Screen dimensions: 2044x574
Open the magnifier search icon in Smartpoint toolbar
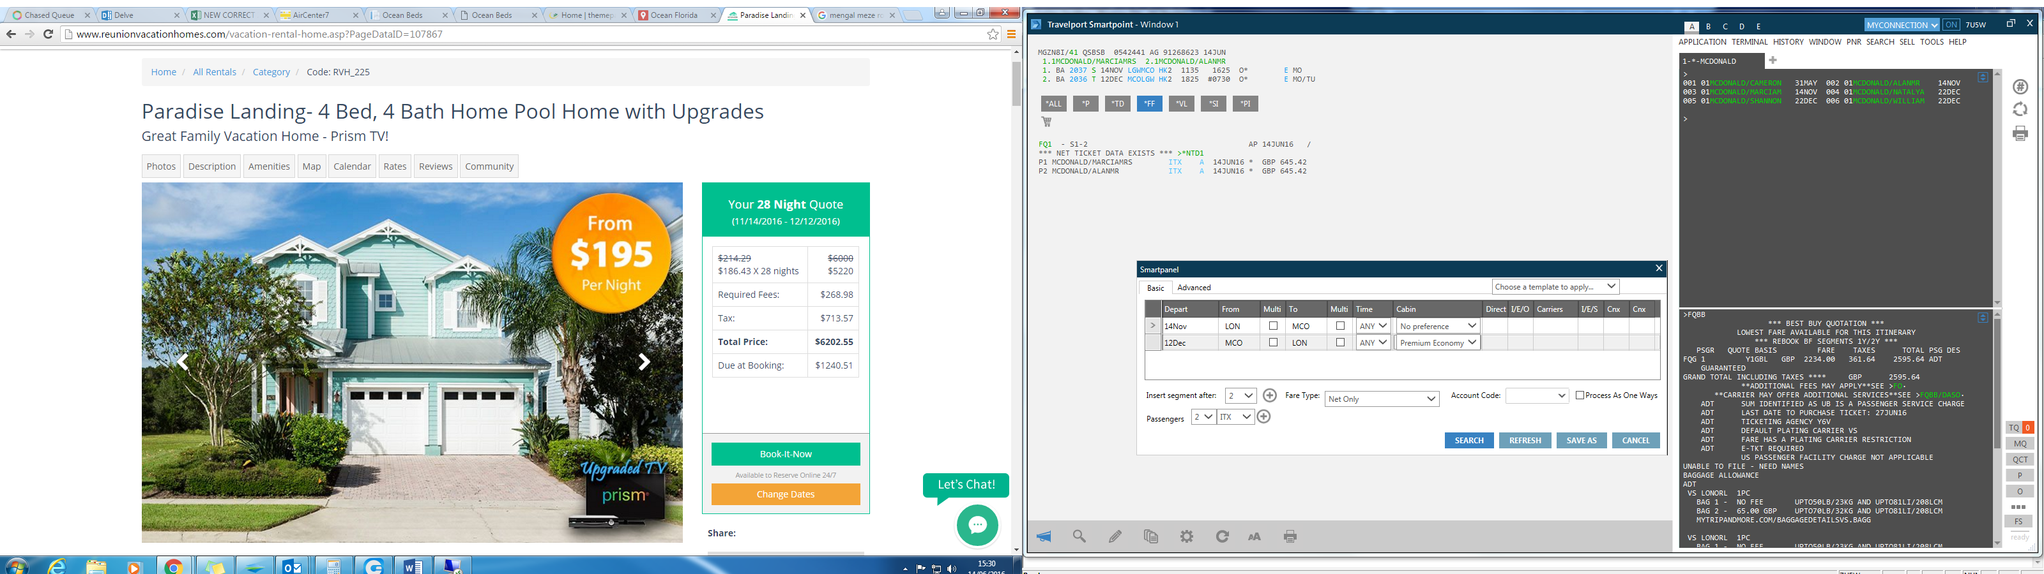[x=1079, y=537]
